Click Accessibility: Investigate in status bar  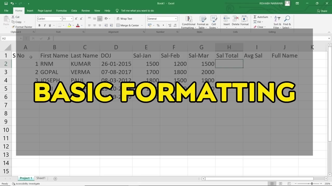click(x=26, y=184)
